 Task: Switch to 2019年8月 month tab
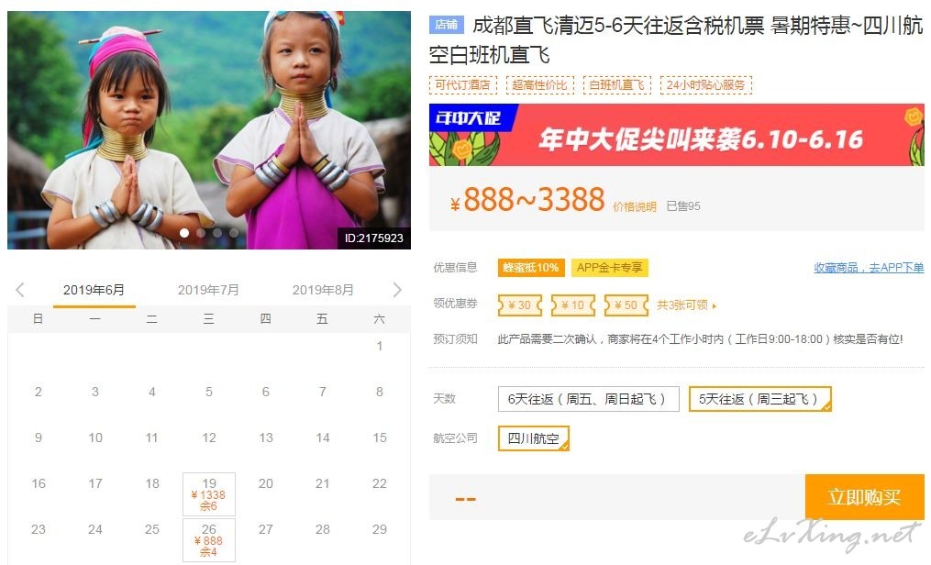tap(323, 290)
